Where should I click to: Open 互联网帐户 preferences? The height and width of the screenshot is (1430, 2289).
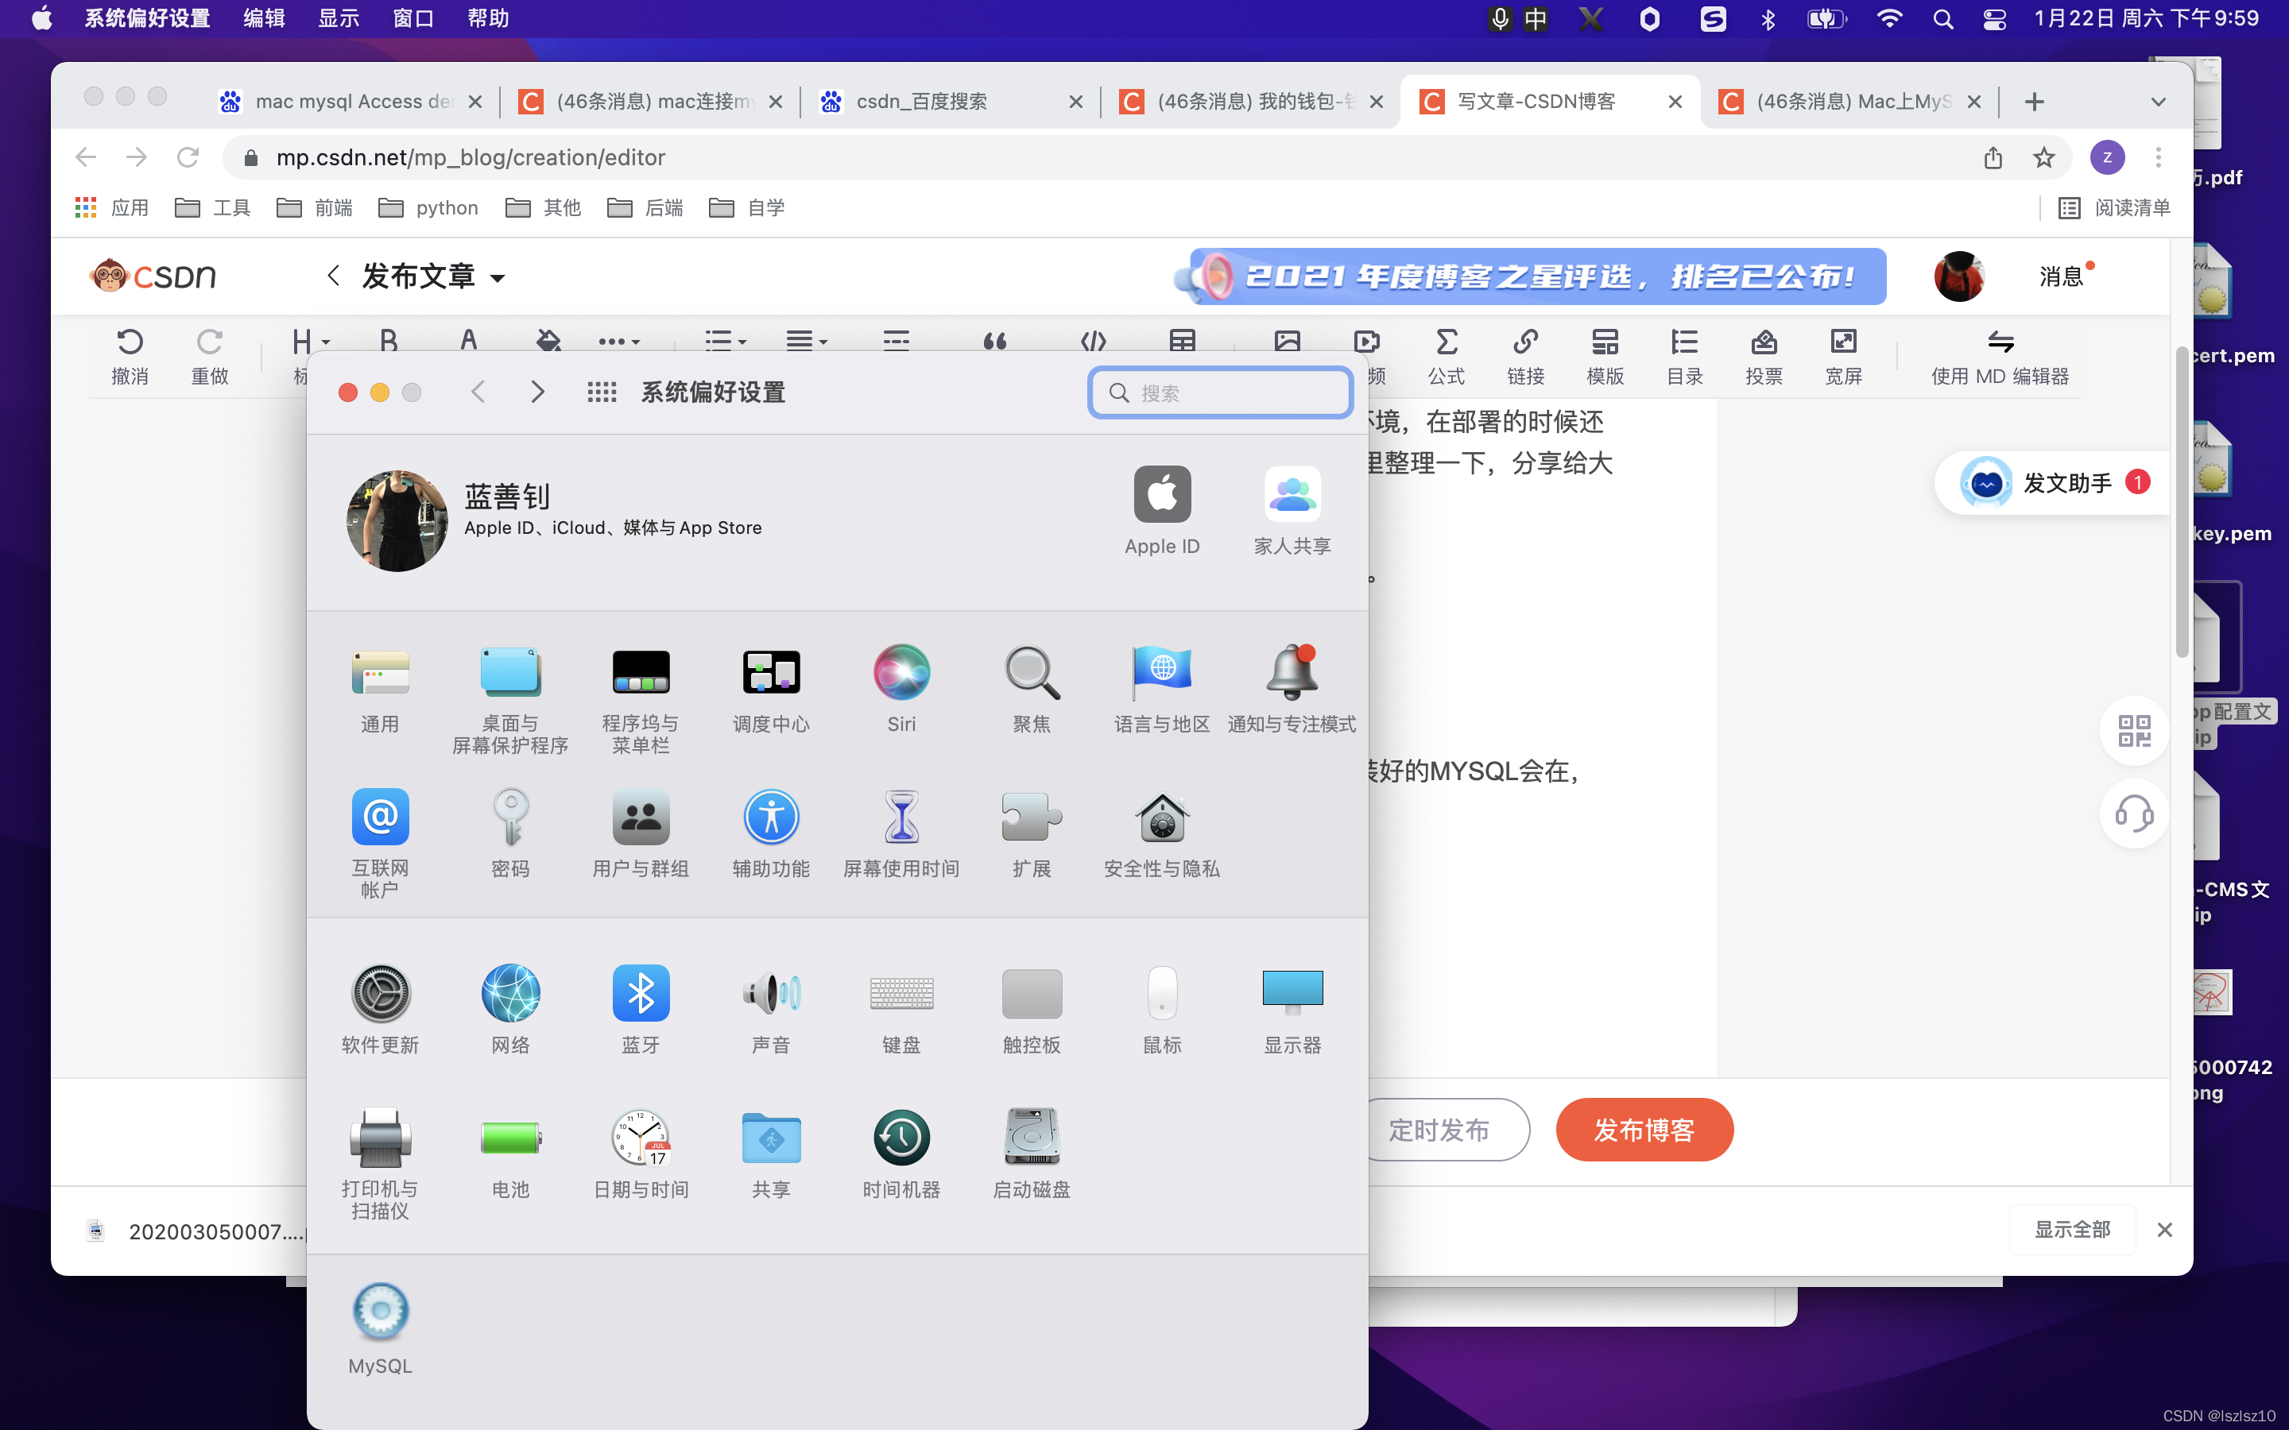click(380, 844)
